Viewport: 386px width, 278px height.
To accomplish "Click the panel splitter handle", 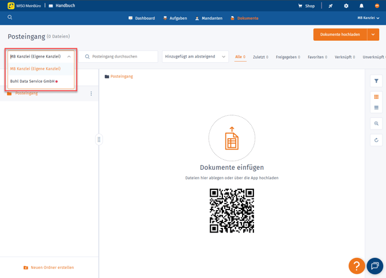I will point(99,139).
